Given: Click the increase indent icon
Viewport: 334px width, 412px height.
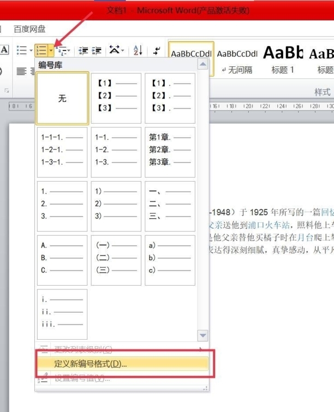Looking at the screenshot, I should (96, 50).
